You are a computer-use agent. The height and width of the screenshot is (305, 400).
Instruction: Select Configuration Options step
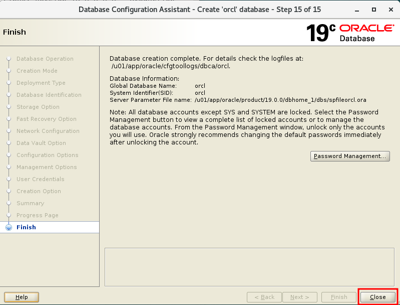[x=47, y=155]
